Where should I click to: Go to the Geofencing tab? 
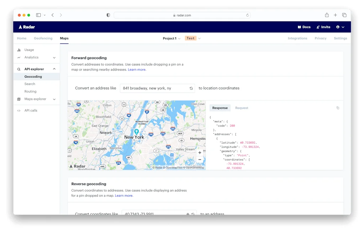[43, 38]
